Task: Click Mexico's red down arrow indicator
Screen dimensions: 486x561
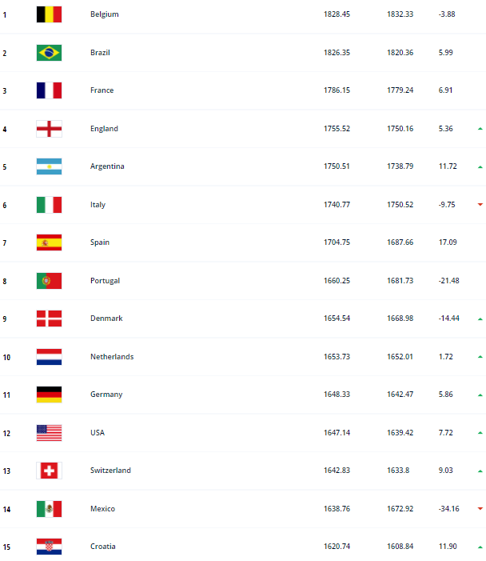Action: pos(480,508)
